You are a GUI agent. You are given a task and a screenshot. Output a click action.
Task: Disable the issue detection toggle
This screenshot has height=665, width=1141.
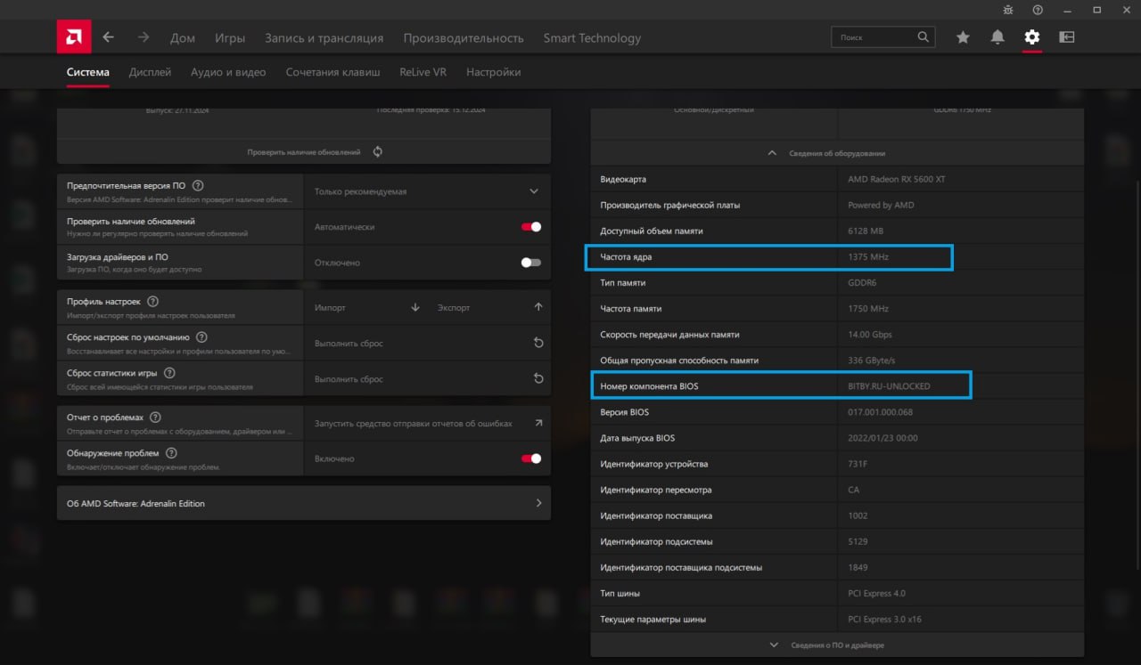coord(530,458)
